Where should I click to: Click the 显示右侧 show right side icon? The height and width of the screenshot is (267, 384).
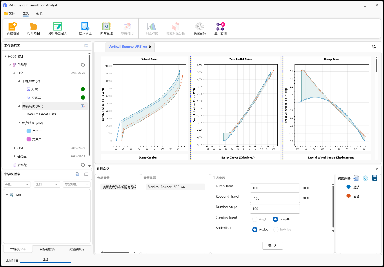pyautogui.click(x=220, y=27)
